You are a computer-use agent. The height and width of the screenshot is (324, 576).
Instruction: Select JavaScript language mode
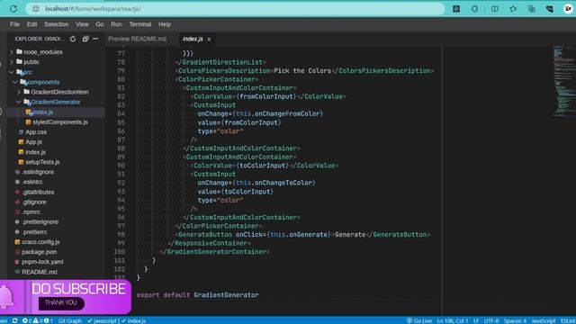pyautogui.click(x=544, y=320)
